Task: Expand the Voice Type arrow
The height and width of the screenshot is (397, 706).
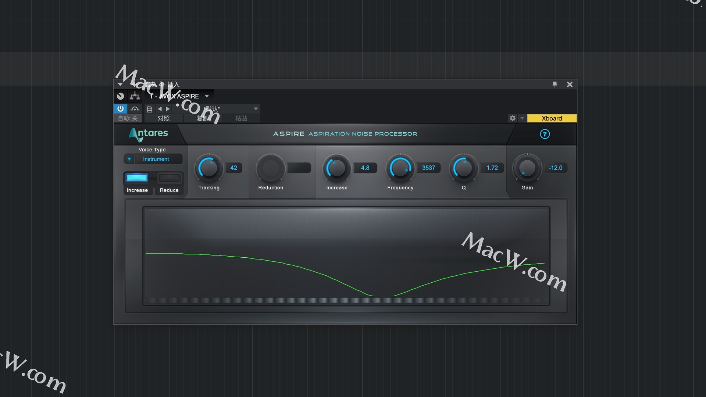Action: click(x=129, y=159)
